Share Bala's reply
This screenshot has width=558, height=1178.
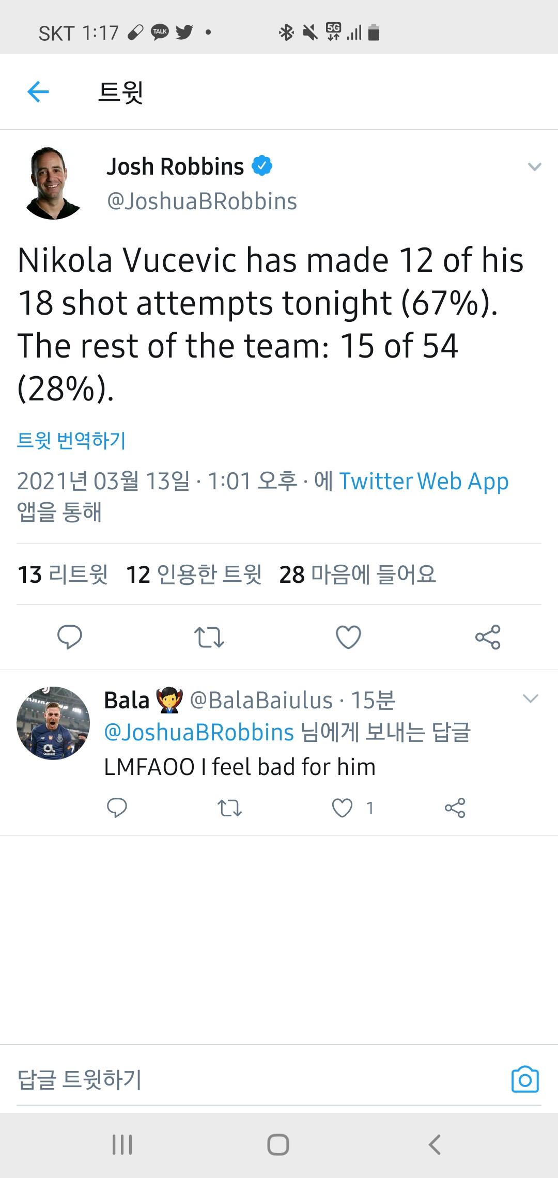tap(455, 808)
